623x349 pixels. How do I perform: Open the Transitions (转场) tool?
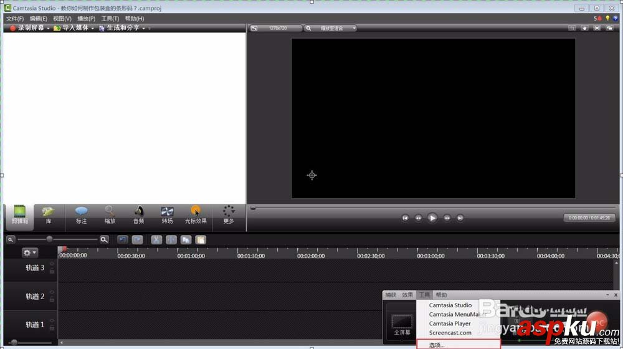[167, 215]
